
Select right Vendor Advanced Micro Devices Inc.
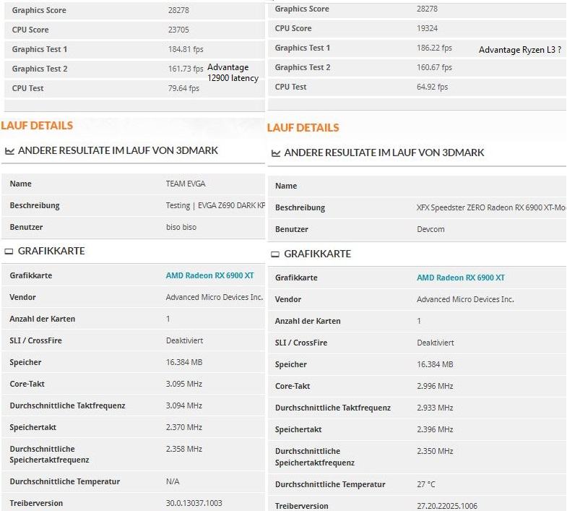point(465,299)
